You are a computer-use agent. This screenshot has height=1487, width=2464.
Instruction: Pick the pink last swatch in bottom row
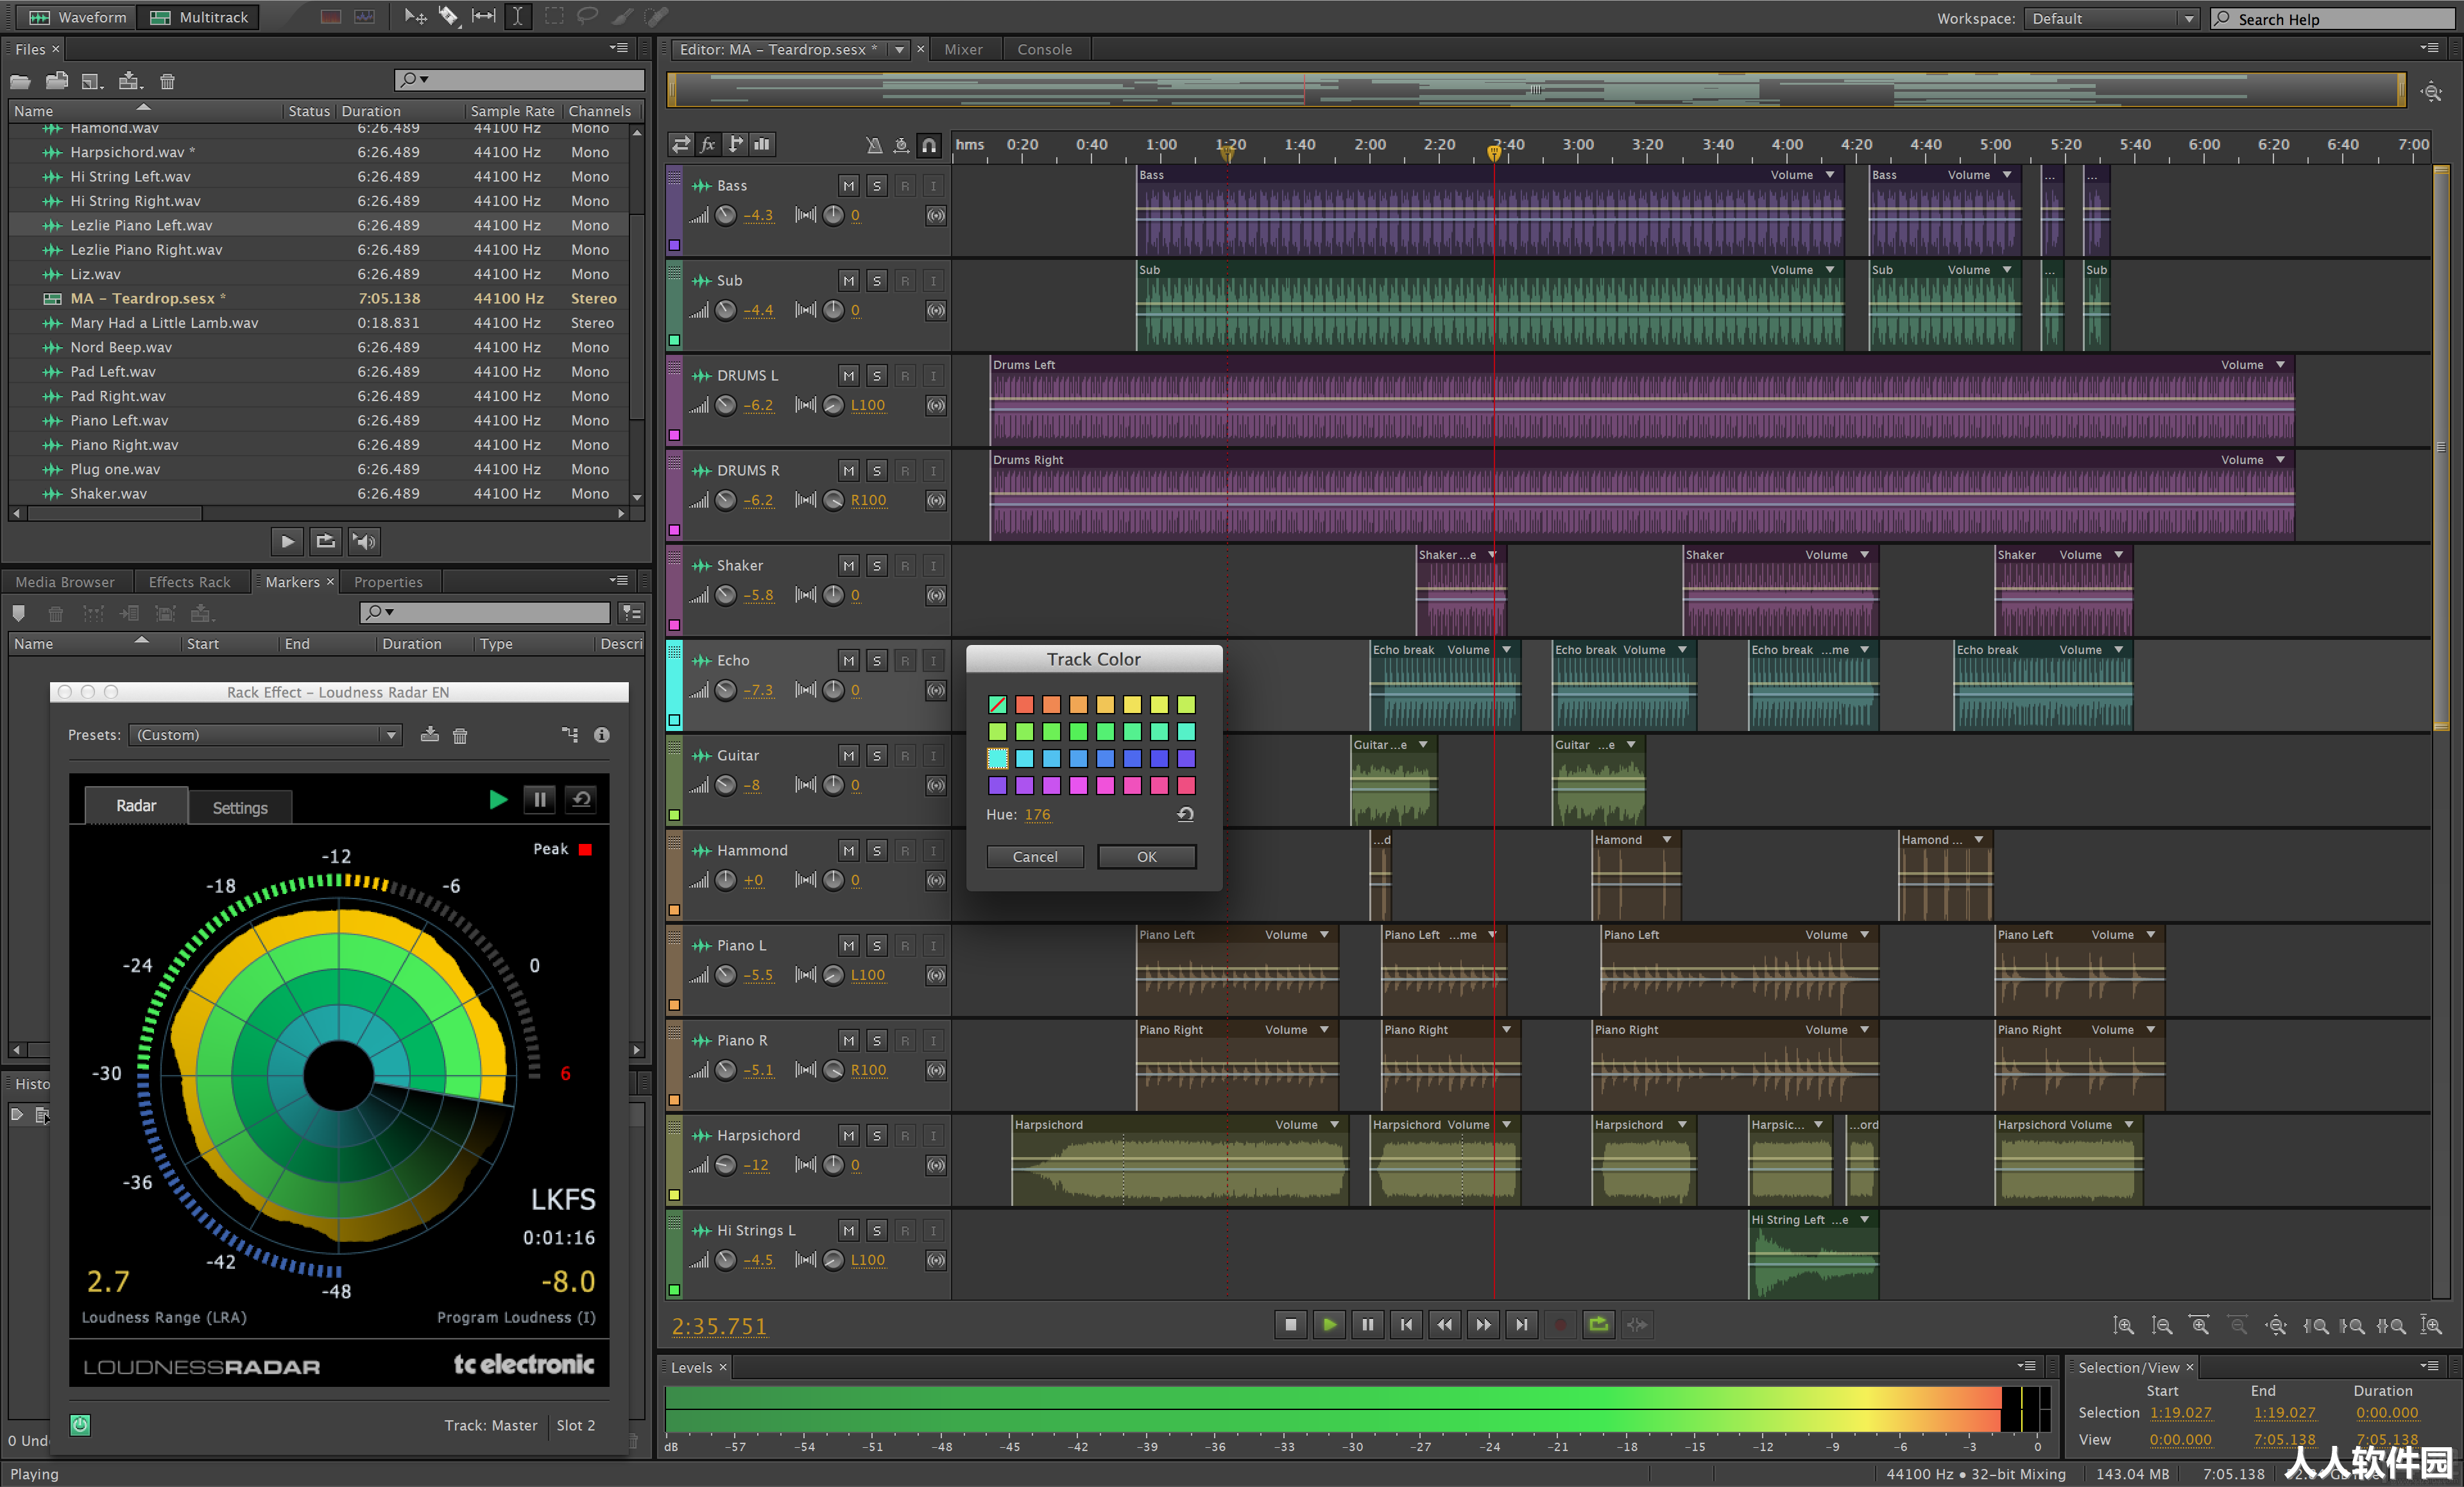point(1186,786)
